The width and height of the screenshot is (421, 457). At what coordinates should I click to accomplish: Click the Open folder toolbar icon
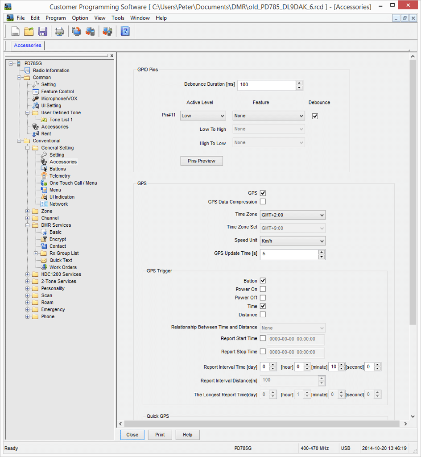click(x=29, y=31)
